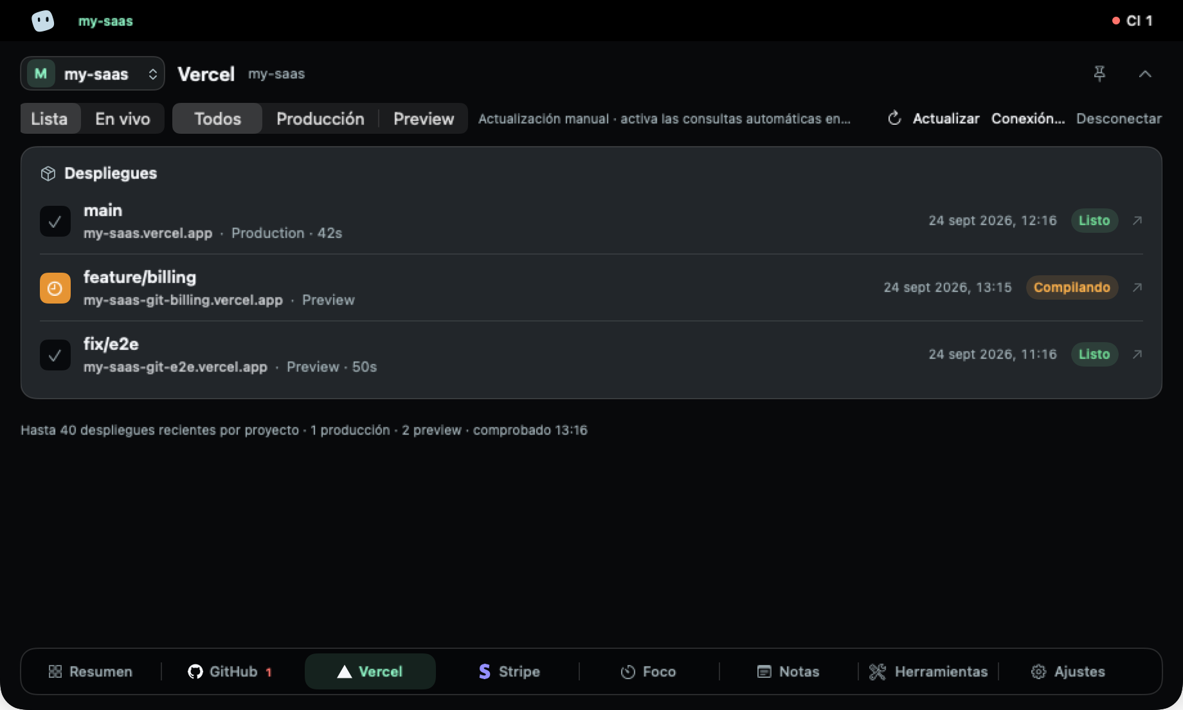The width and height of the screenshot is (1183, 710).
Task: Click timestamp 24 sept 2026, 13:15
Action: tap(948, 287)
